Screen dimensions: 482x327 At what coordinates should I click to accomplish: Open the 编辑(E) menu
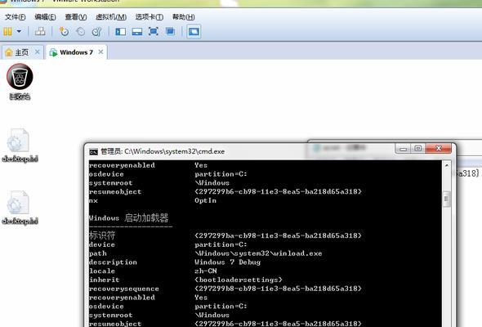click(x=45, y=17)
